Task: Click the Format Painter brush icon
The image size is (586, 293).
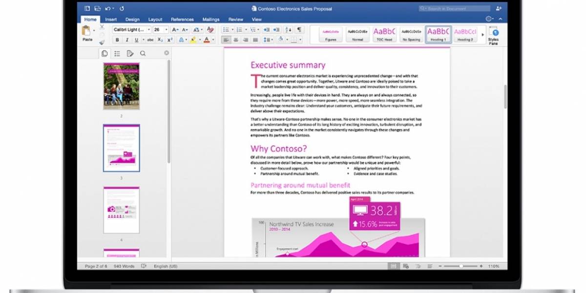Action: click(x=102, y=42)
